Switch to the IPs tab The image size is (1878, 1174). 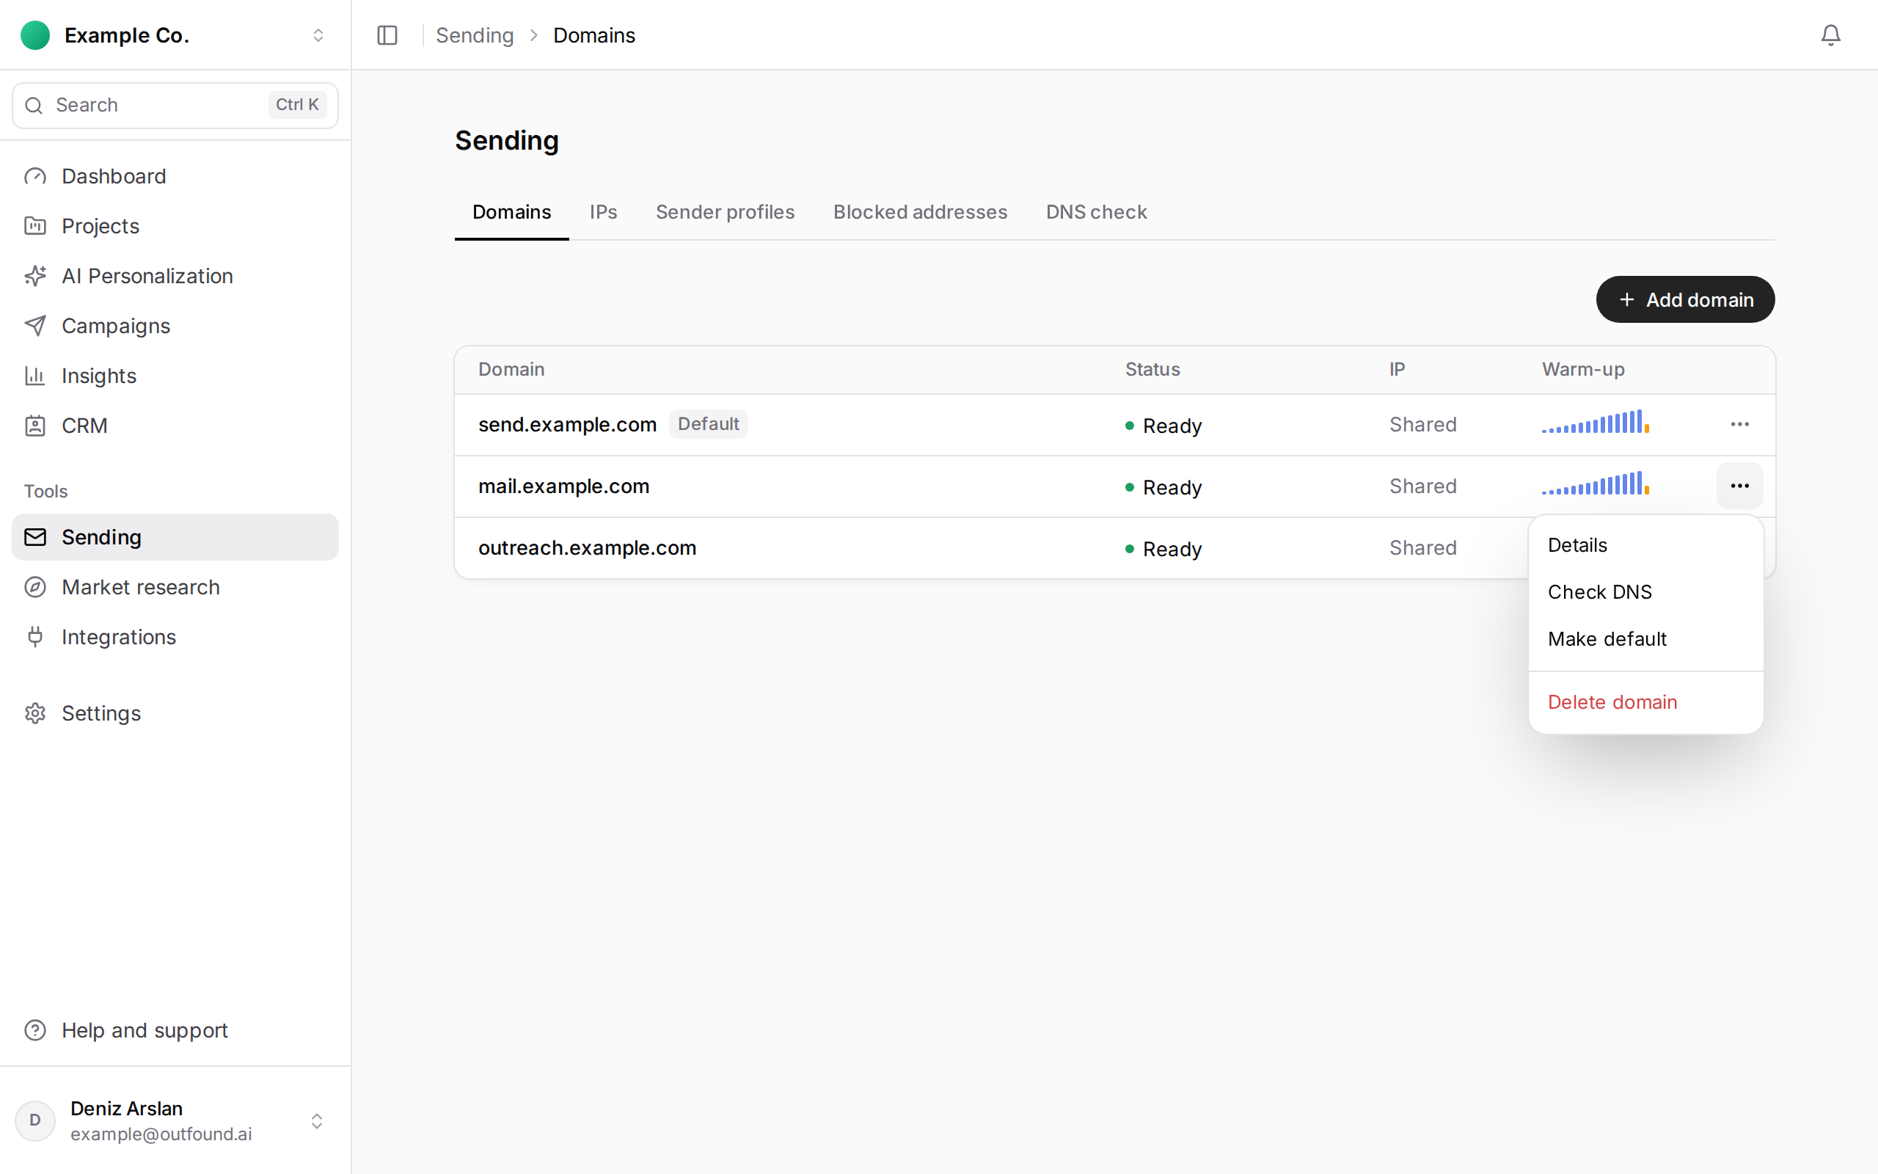tap(603, 212)
